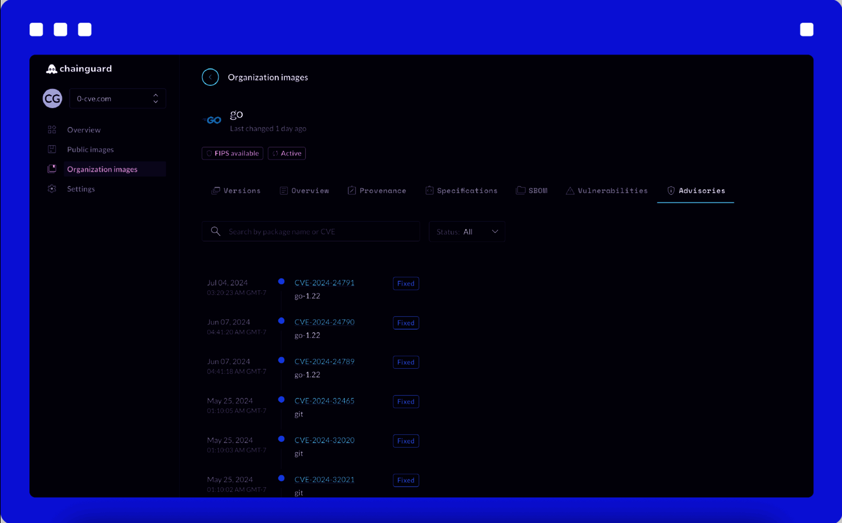Image resolution: width=842 pixels, height=523 pixels.
Task: Switch to the Public images section
Action: pyautogui.click(x=90, y=149)
